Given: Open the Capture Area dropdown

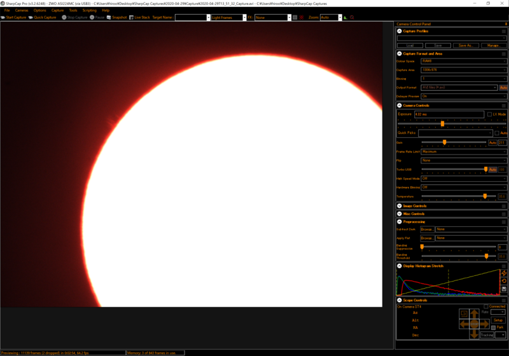Looking at the screenshot, I should coord(464,70).
